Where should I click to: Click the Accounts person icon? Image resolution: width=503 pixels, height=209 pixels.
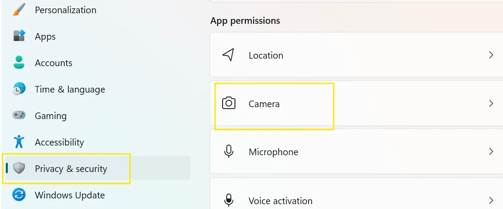coord(19,62)
